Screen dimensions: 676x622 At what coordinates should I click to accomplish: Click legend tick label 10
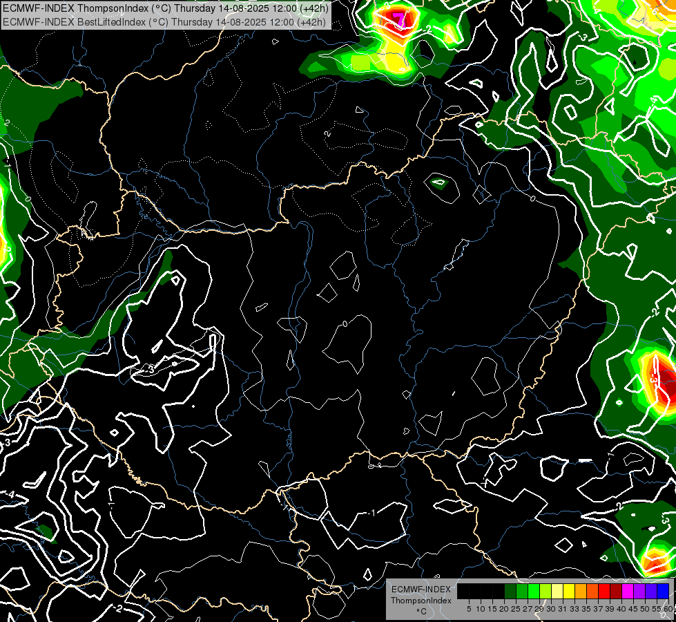point(481,609)
